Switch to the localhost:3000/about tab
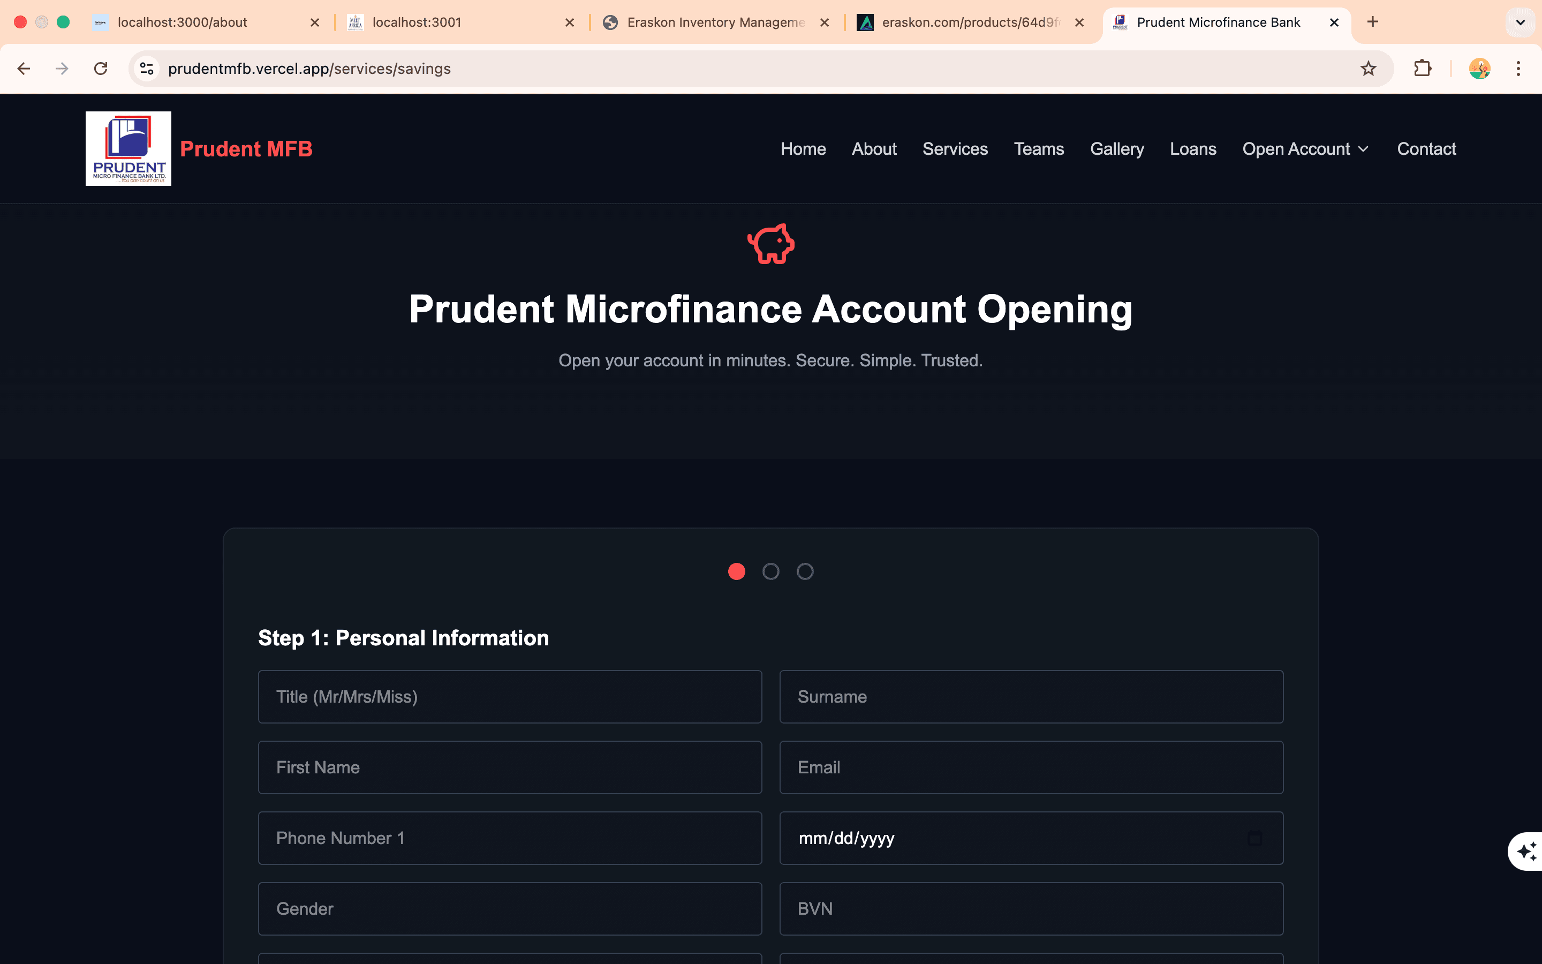This screenshot has width=1542, height=964. click(x=182, y=22)
